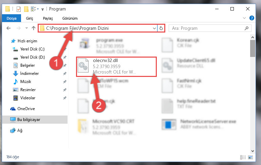
Task: Open the Dosya menu tab
Action: pyautogui.click(x=12, y=18)
